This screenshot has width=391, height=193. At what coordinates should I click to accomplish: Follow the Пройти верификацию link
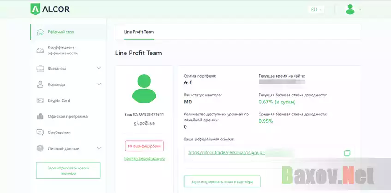144,158
